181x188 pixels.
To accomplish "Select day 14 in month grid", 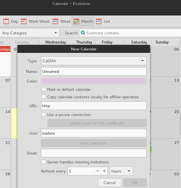I will pos(5,123).
